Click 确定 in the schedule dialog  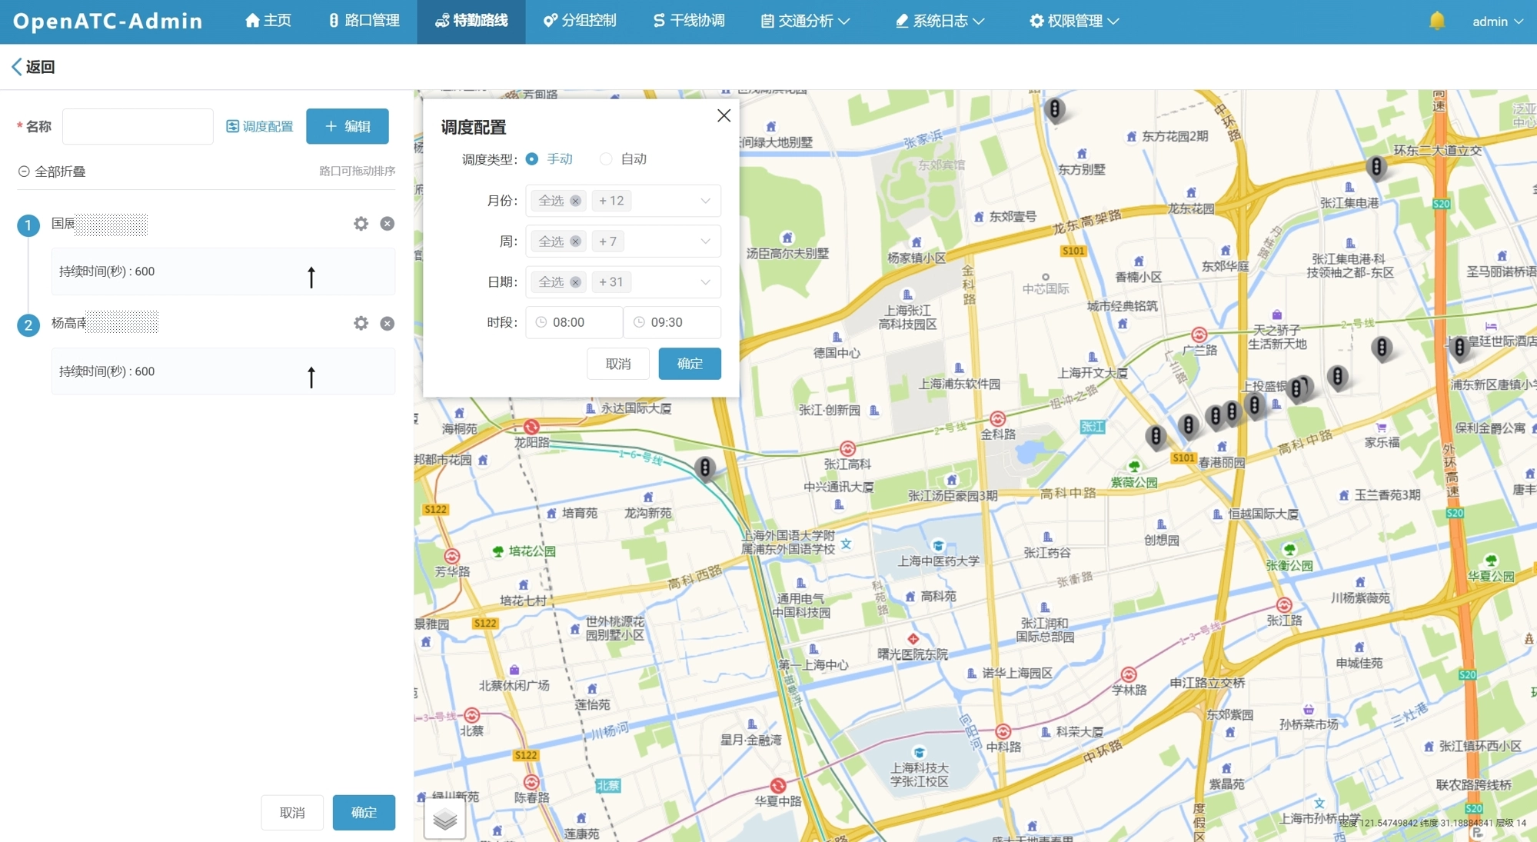pos(689,364)
